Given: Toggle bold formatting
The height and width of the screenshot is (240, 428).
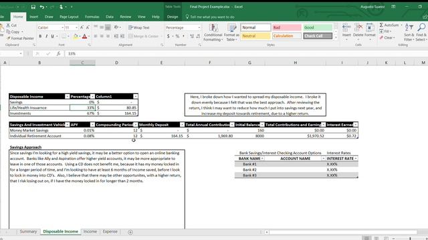Looking at the screenshot, I should [x=40, y=36].
